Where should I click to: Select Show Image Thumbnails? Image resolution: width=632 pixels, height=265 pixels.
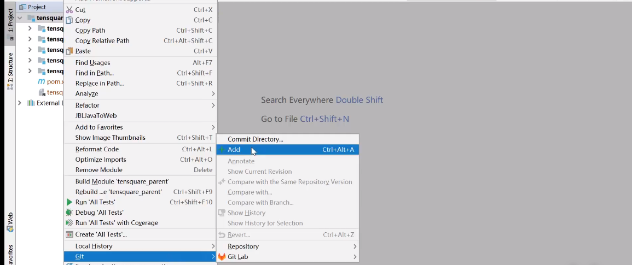(141, 138)
